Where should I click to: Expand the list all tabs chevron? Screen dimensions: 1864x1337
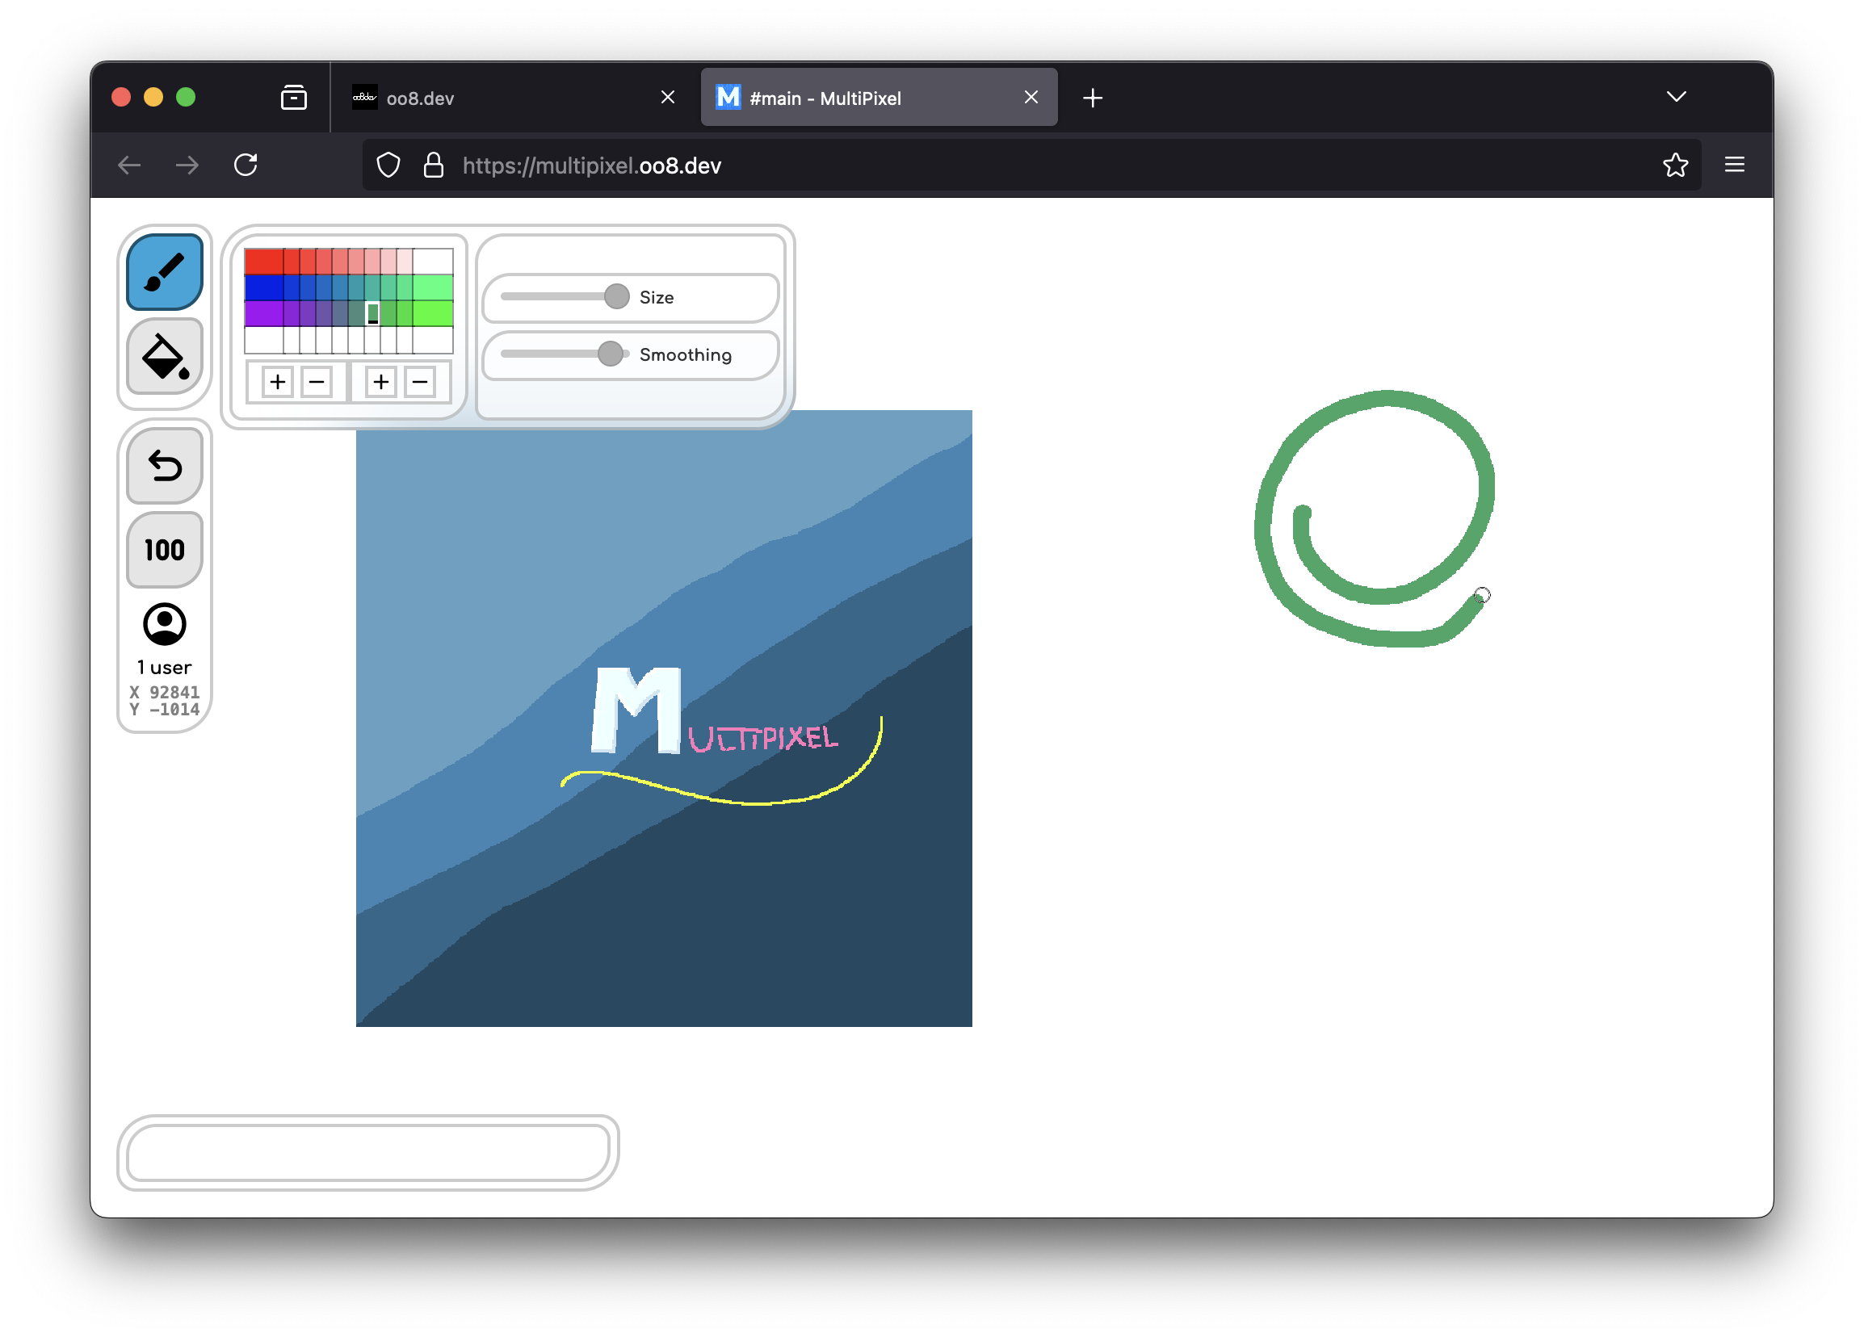point(1677,97)
